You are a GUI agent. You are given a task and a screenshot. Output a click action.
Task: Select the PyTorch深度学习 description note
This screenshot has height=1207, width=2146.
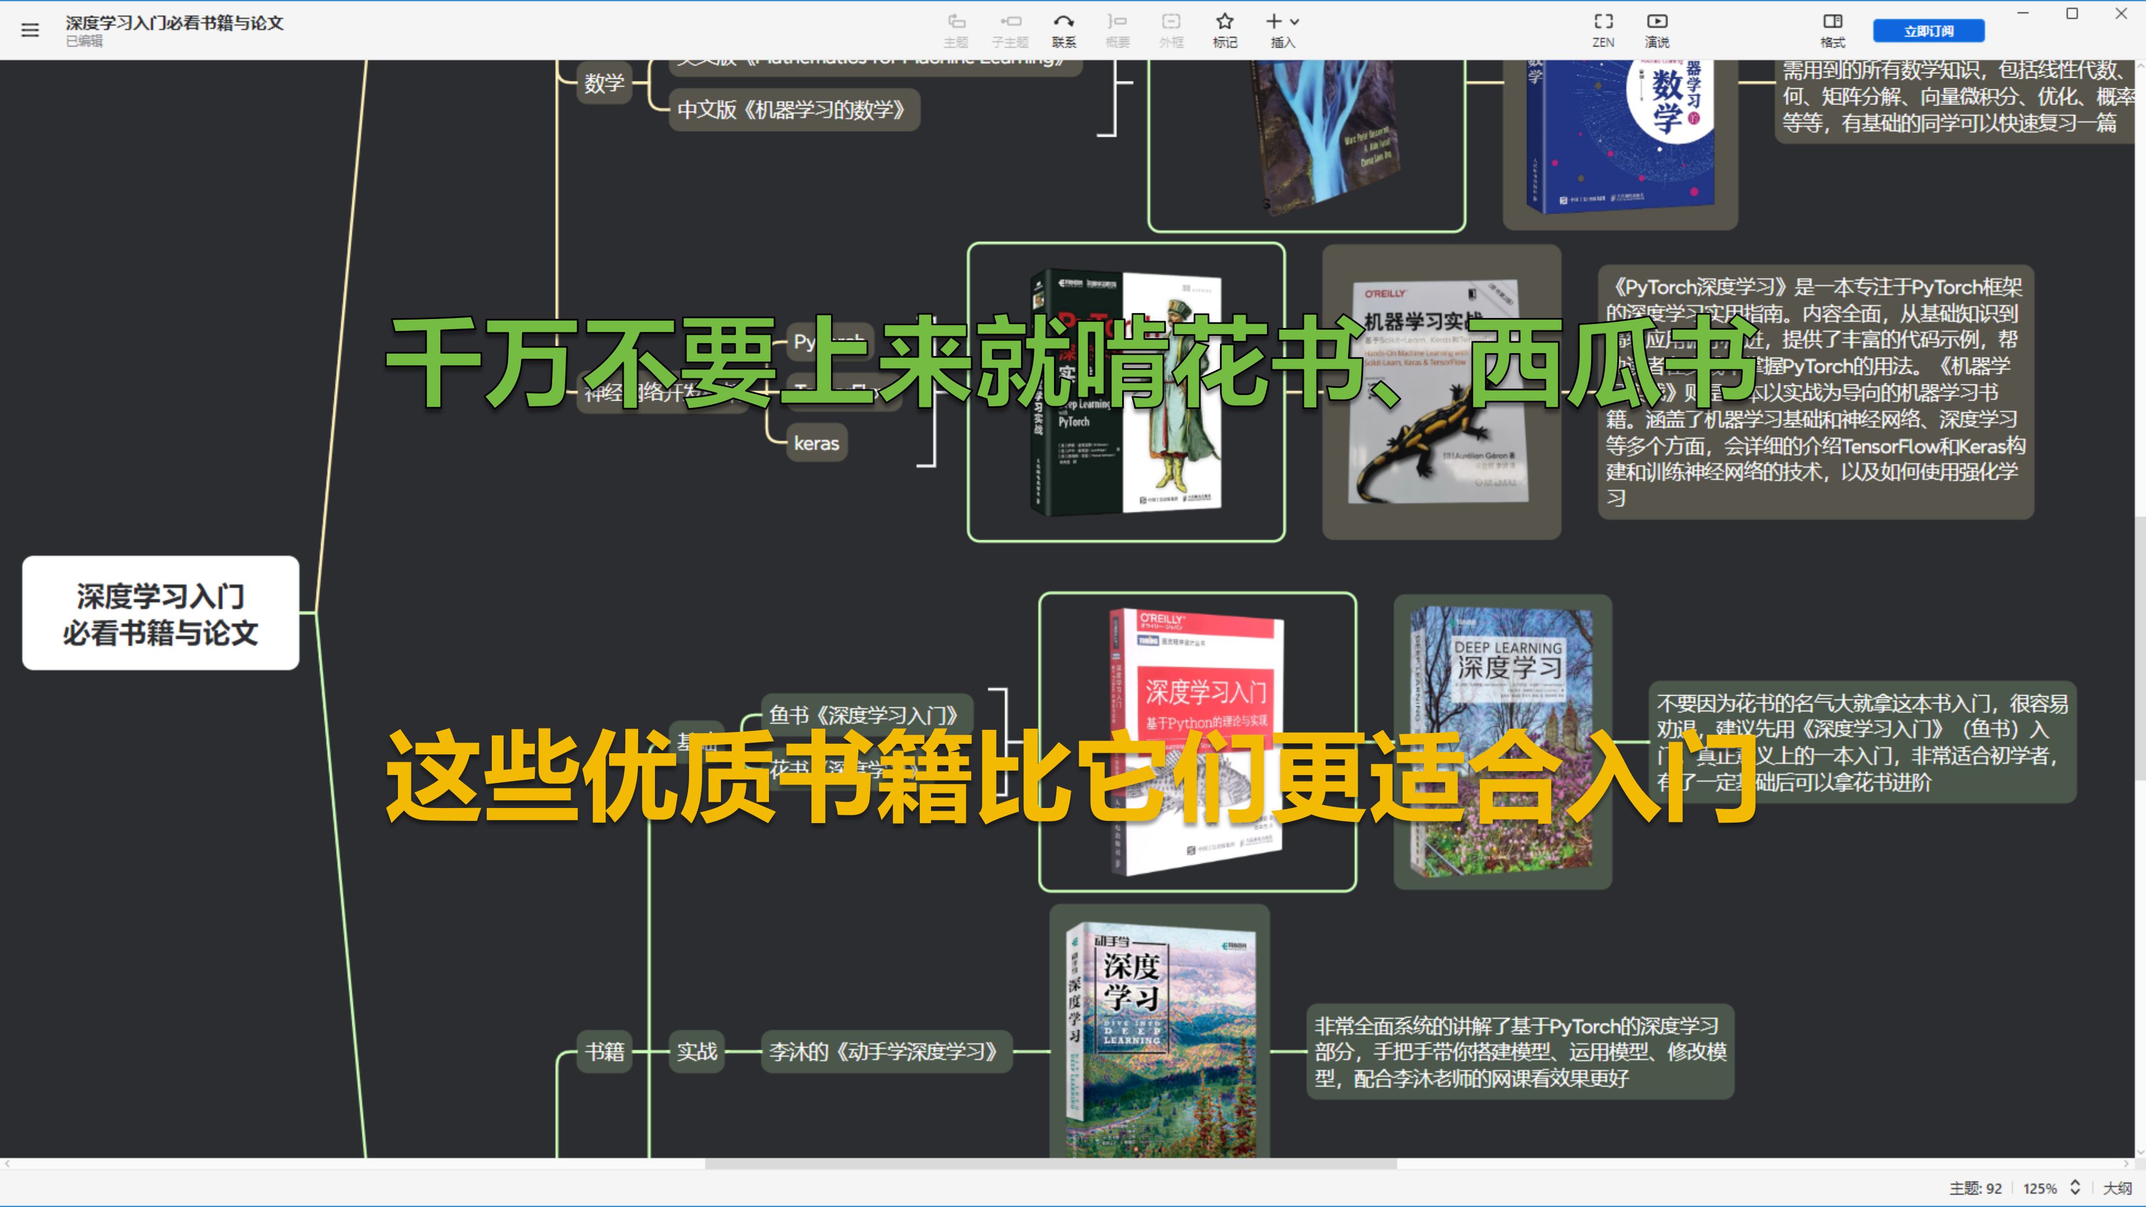tap(1816, 392)
